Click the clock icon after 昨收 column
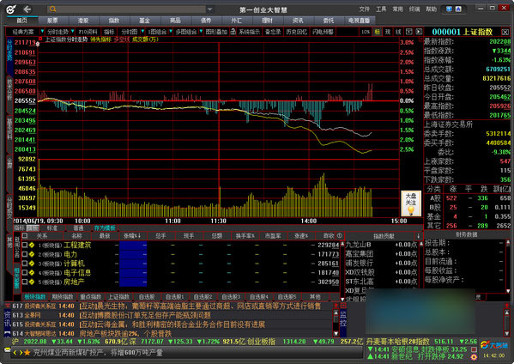The width and height of the screenshot is (514, 364). click(339, 235)
